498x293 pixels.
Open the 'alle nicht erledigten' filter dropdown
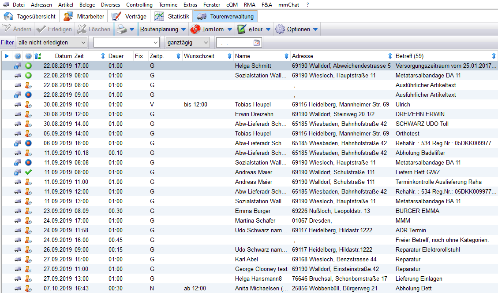(x=83, y=43)
